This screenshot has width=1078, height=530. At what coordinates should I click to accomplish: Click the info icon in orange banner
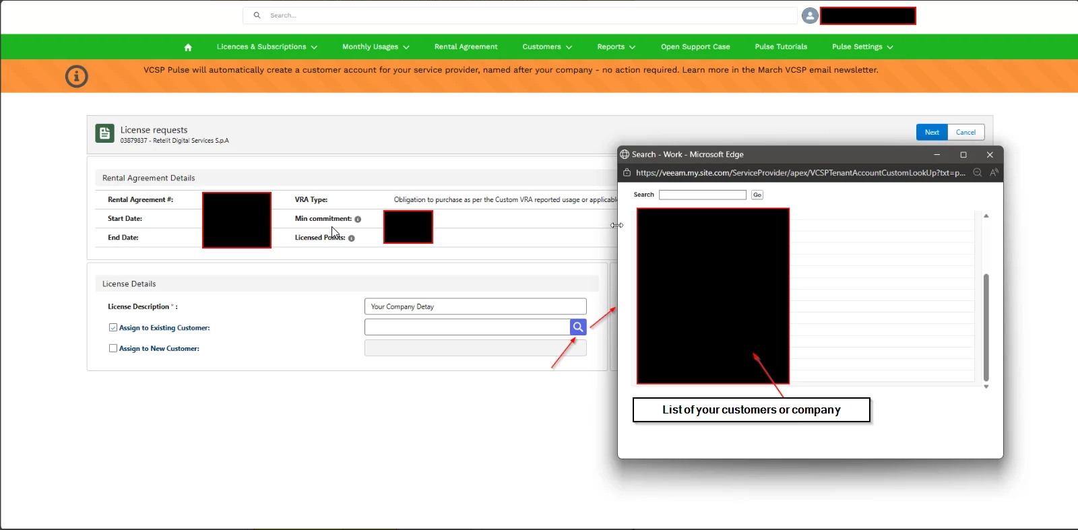coord(77,76)
